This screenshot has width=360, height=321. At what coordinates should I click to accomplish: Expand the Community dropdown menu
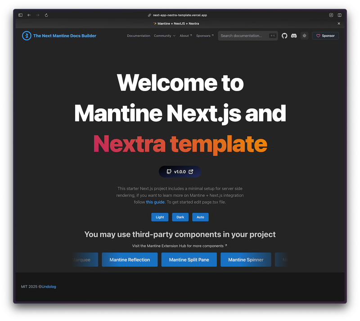click(x=165, y=36)
